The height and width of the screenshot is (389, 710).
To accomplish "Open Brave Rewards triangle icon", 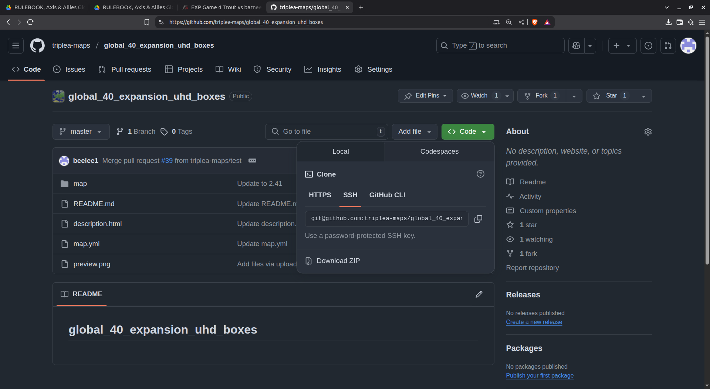I will pos(547,22).
